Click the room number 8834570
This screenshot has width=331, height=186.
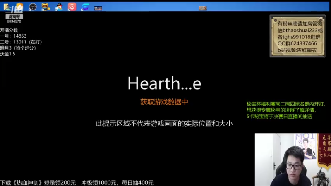tap(14, 21)
